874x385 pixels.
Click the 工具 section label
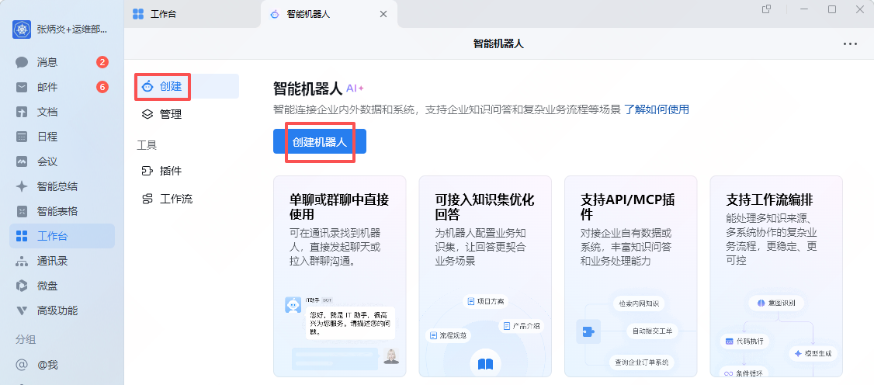point(147,145)
